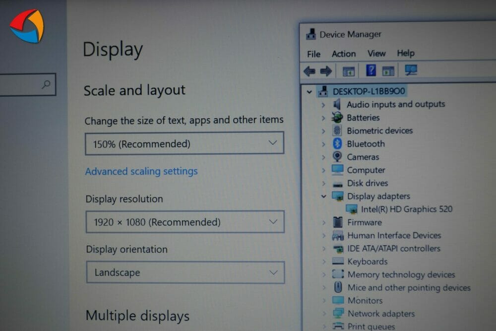Expand the Cameras node chevron

point(323,157)
